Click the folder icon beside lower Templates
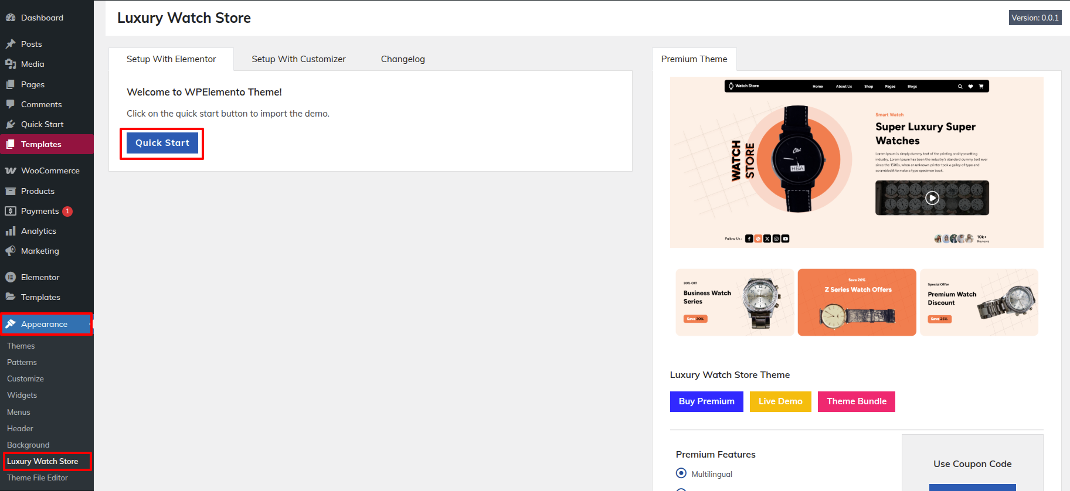This screenshot has width=1070, height=491. point(11,297)
